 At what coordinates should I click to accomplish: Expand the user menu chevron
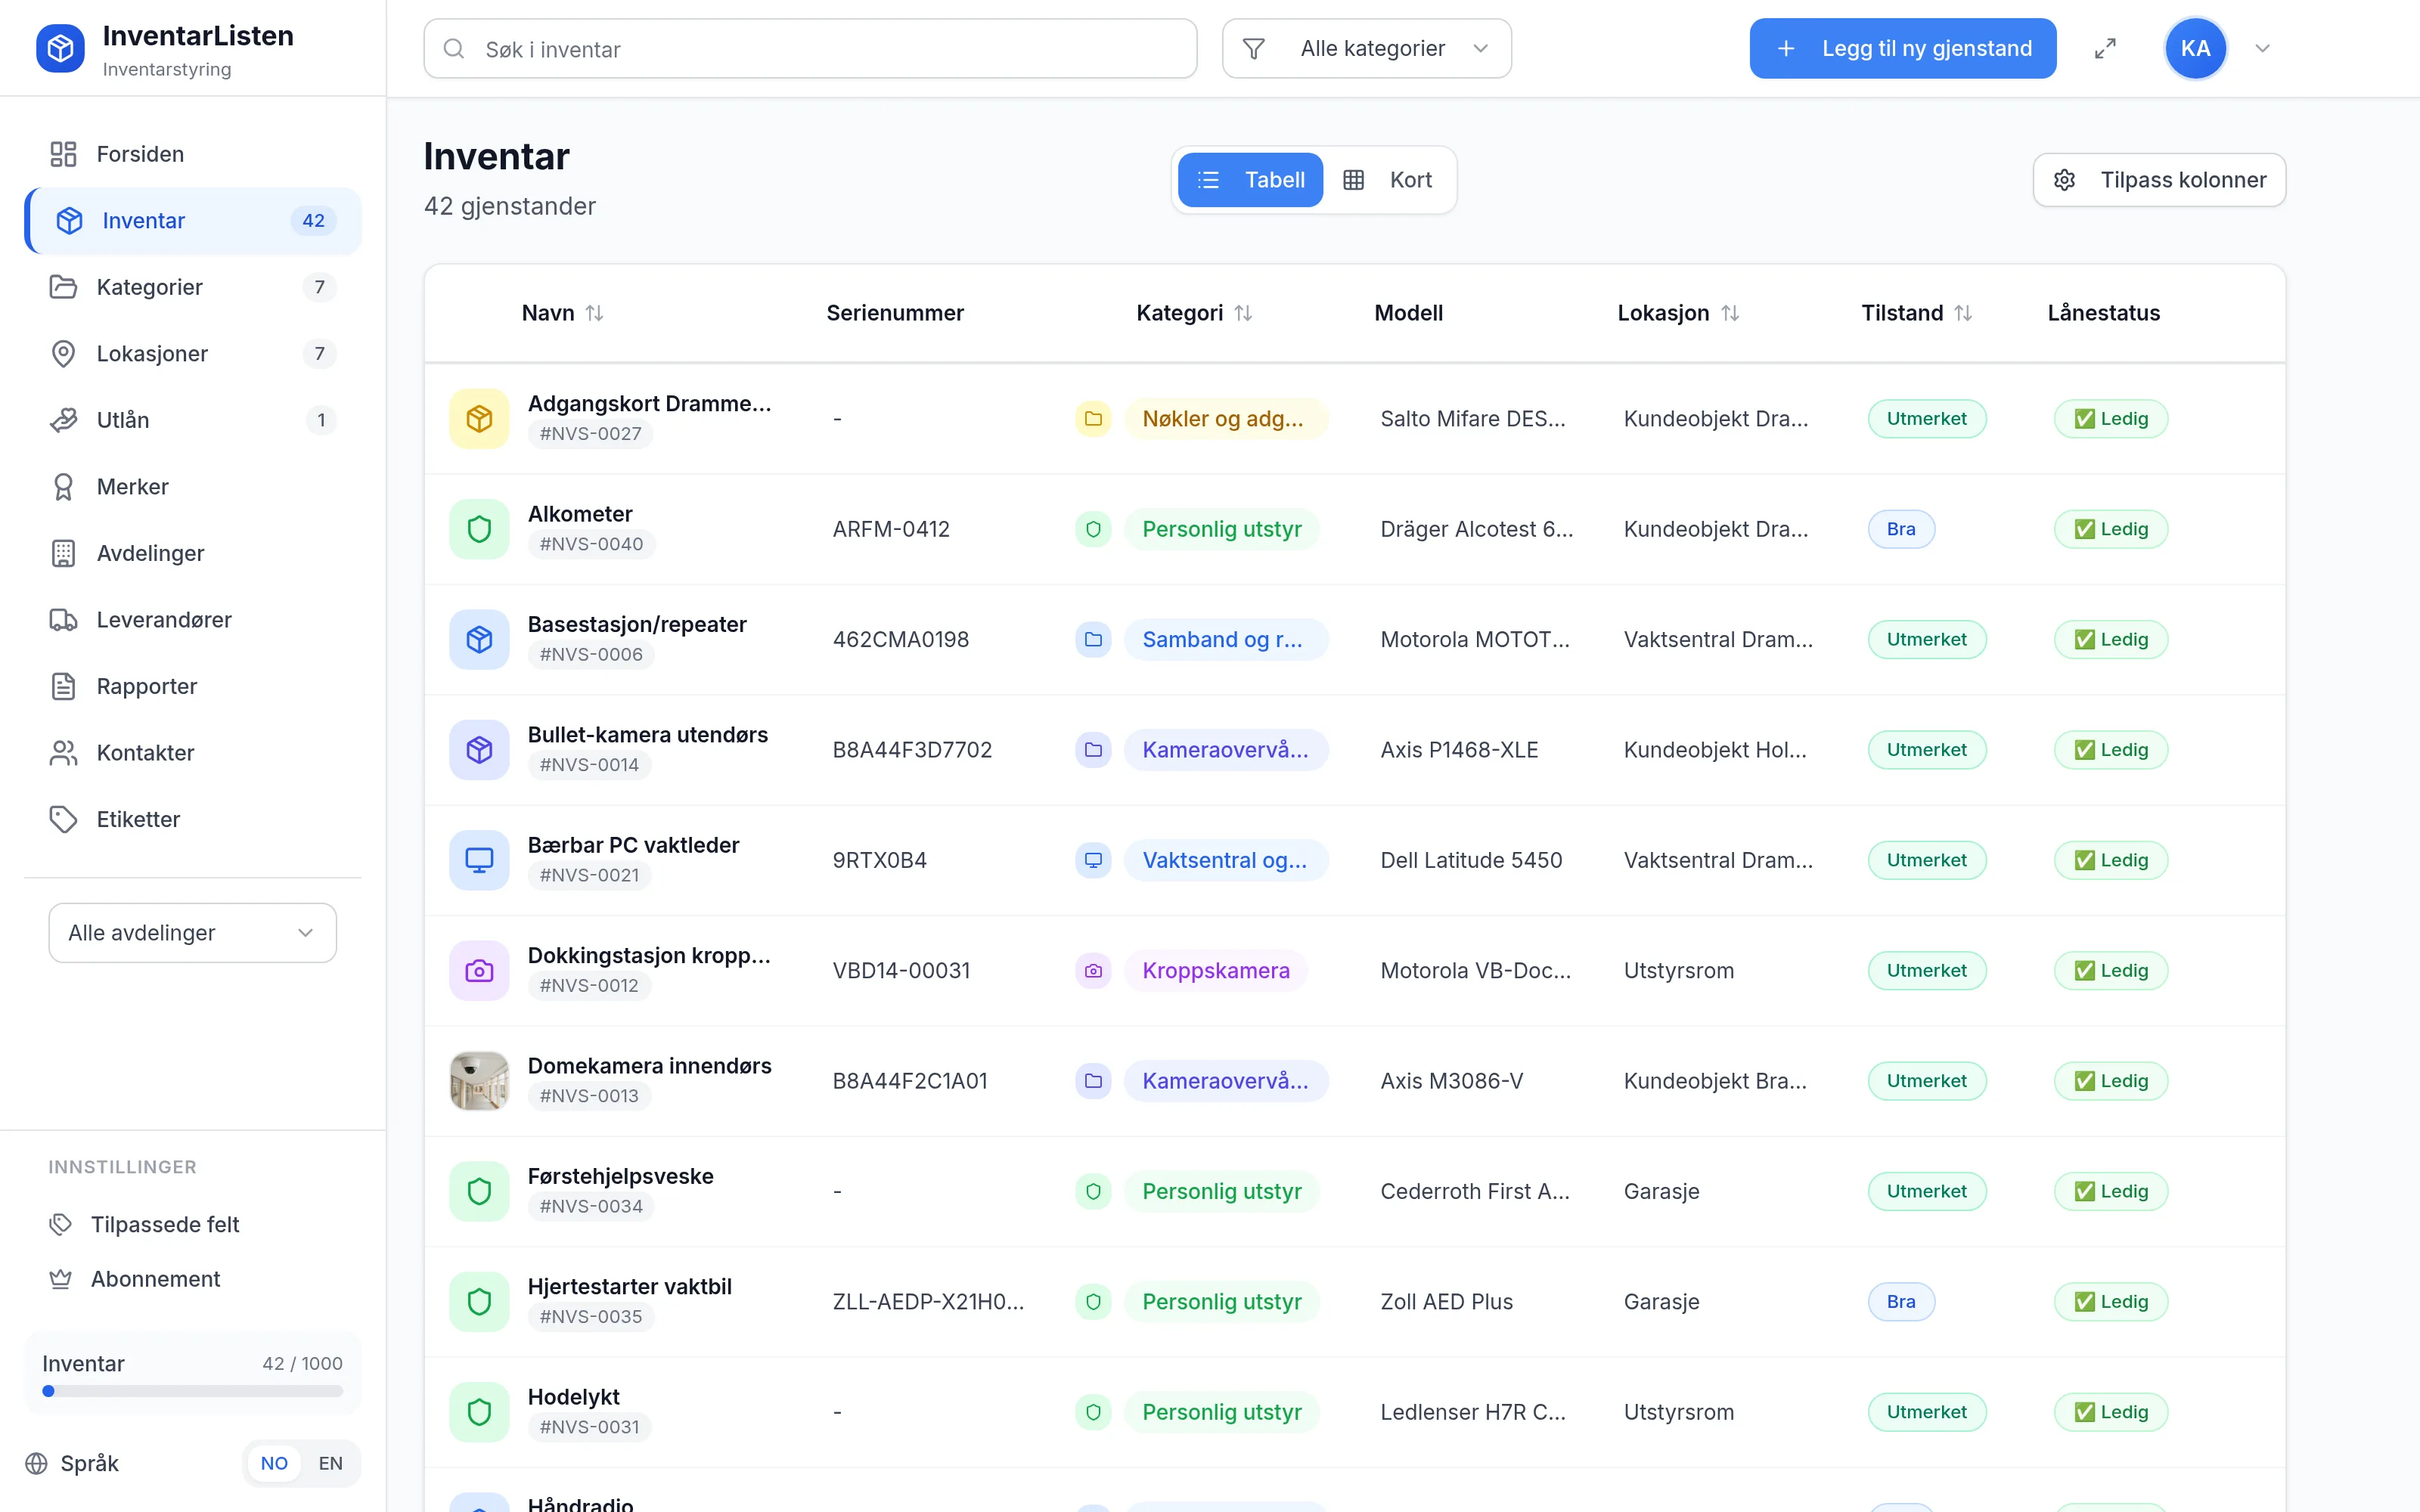click(2262, 48)
